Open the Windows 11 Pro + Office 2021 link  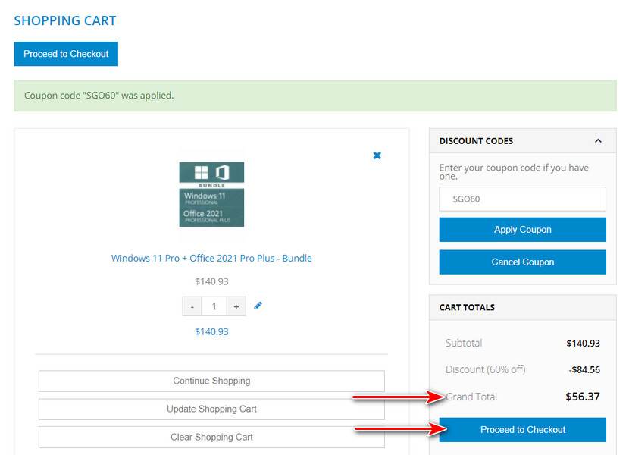[211, 258]
